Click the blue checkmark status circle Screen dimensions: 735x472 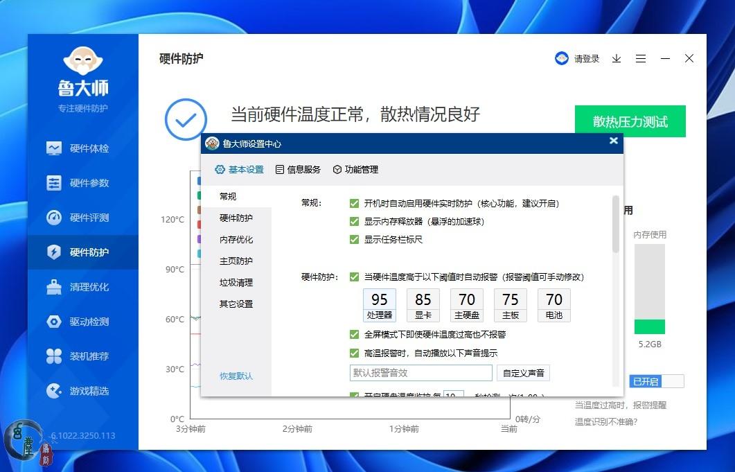pyautogui.click(x=186, y=120)
